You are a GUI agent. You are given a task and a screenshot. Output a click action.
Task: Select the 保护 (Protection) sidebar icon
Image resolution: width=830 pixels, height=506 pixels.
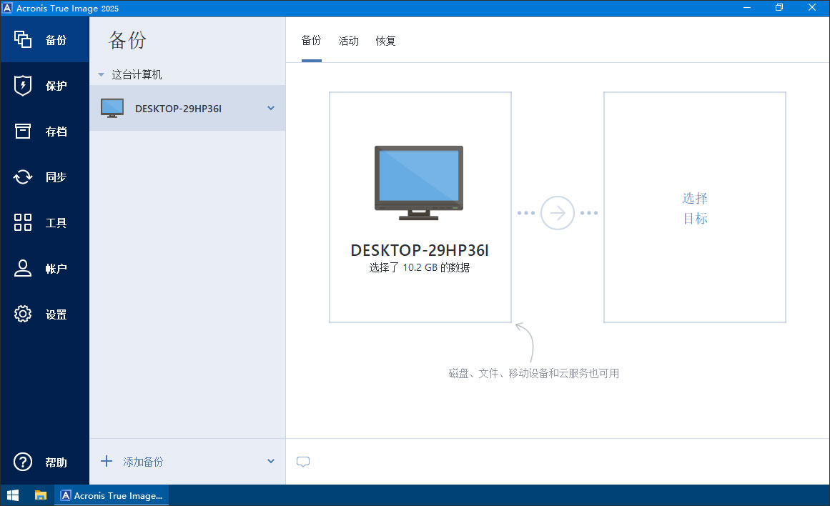(44, 85)
